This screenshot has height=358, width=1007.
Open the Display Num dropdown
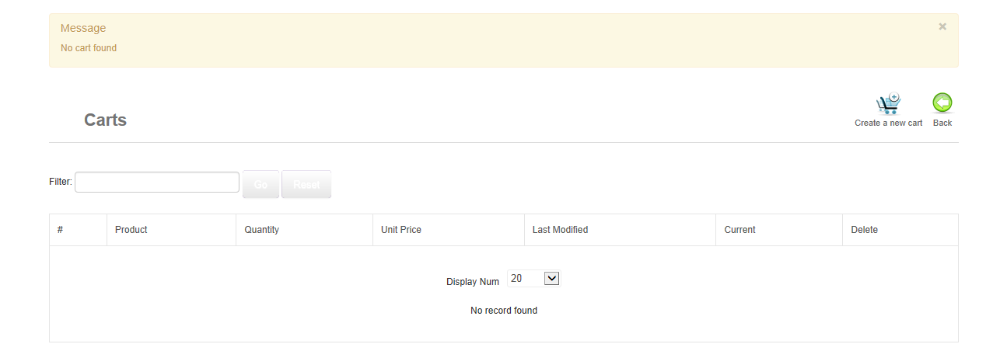[x=533, y=278]
